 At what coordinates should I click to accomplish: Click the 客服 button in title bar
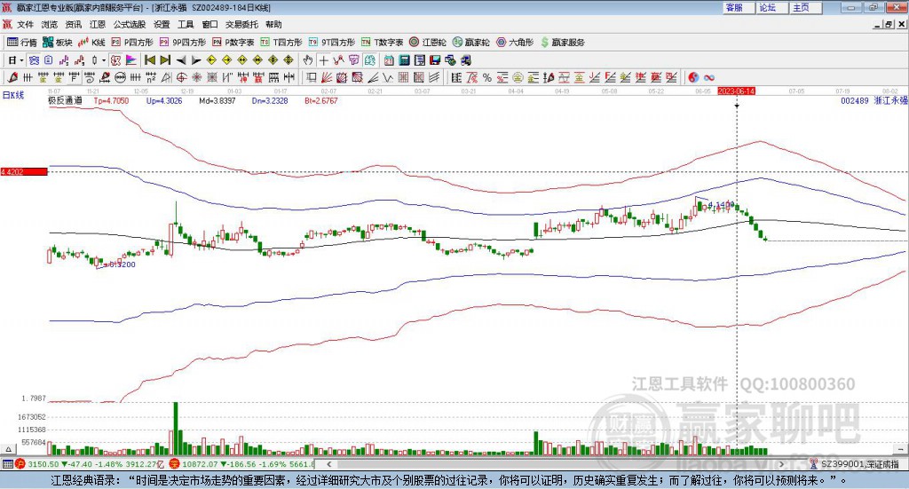point(738,7)
